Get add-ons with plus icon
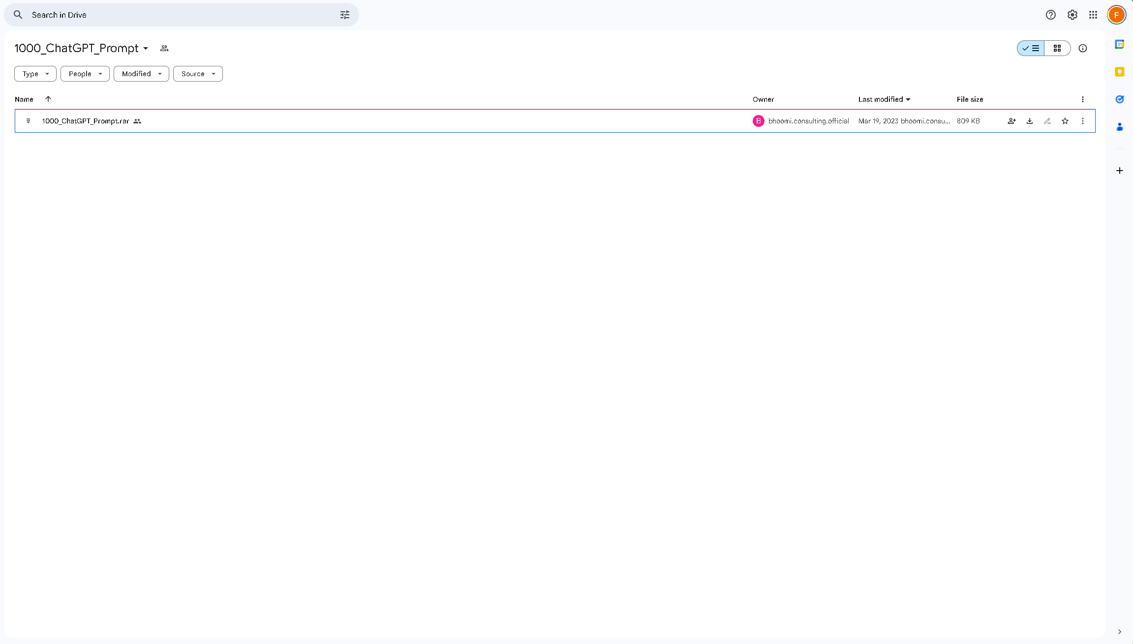The image size is (1133, 644). (1120, 171)
